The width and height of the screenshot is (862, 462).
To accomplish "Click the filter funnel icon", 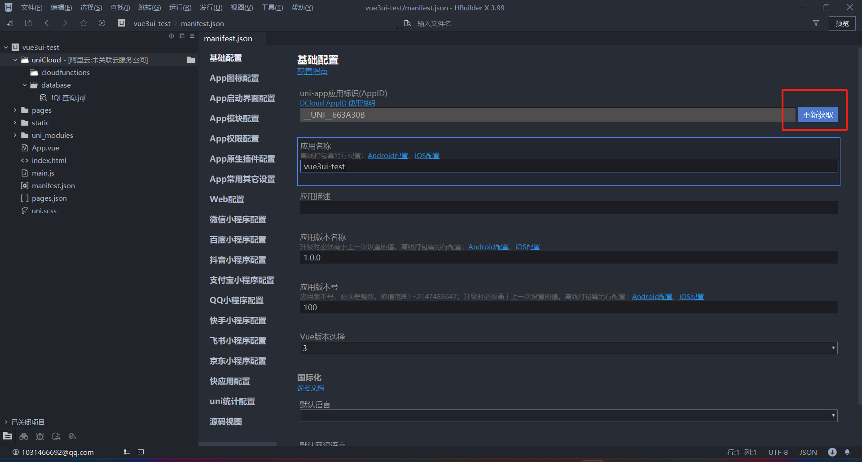I will coord(816,23).
